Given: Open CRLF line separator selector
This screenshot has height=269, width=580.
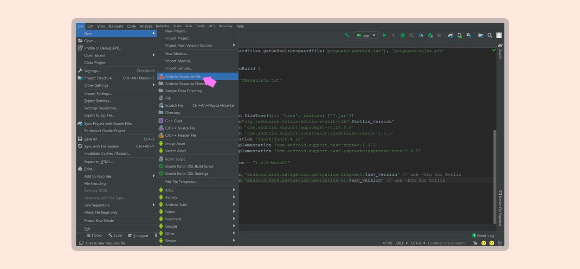Looking at the screenshot, I should coord(401,243).
